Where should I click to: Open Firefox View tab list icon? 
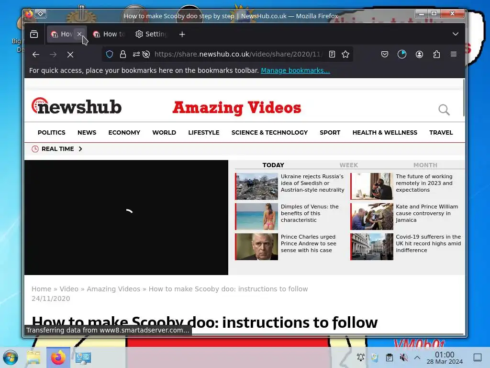click(x=34, y=34)
